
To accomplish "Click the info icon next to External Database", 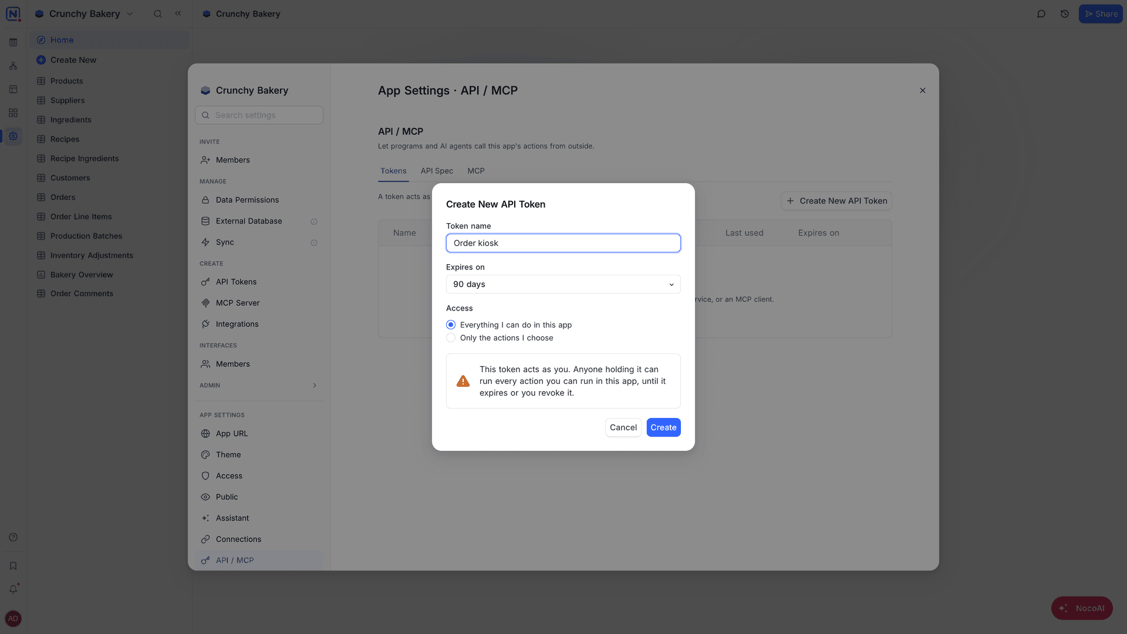I will [x=314, y=221].
